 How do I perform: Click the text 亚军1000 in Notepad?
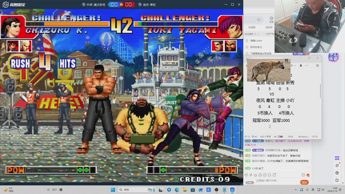281,120
